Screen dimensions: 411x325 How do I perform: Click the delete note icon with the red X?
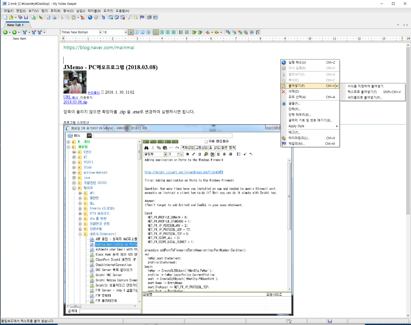[122, 17]
